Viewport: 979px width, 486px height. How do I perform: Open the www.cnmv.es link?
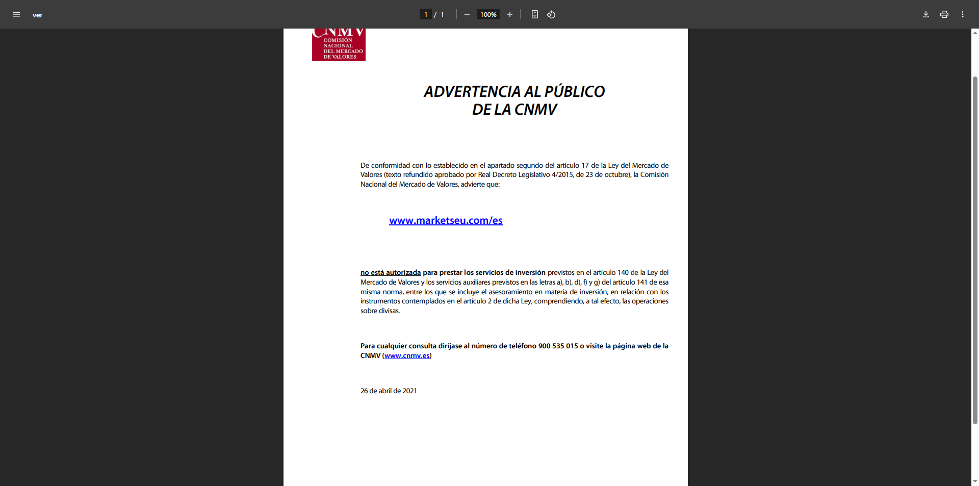pos(407,355)
